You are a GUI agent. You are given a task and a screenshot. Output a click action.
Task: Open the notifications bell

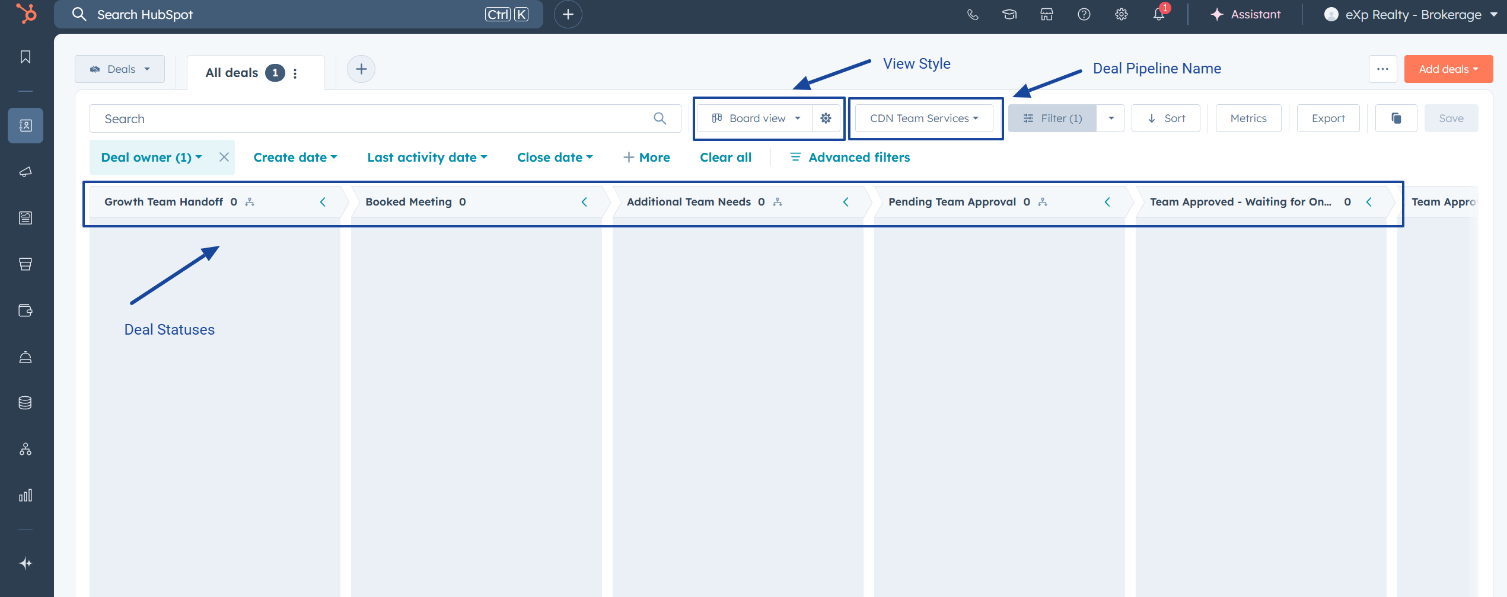(1159, 14)
